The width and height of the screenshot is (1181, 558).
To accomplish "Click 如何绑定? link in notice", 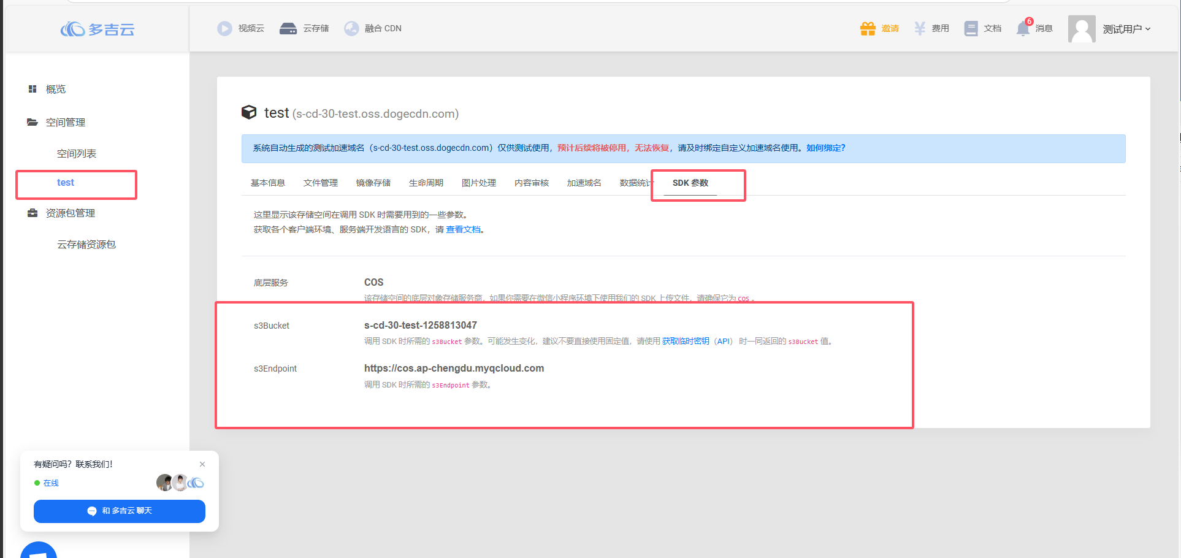I will (x=825, y=148).
